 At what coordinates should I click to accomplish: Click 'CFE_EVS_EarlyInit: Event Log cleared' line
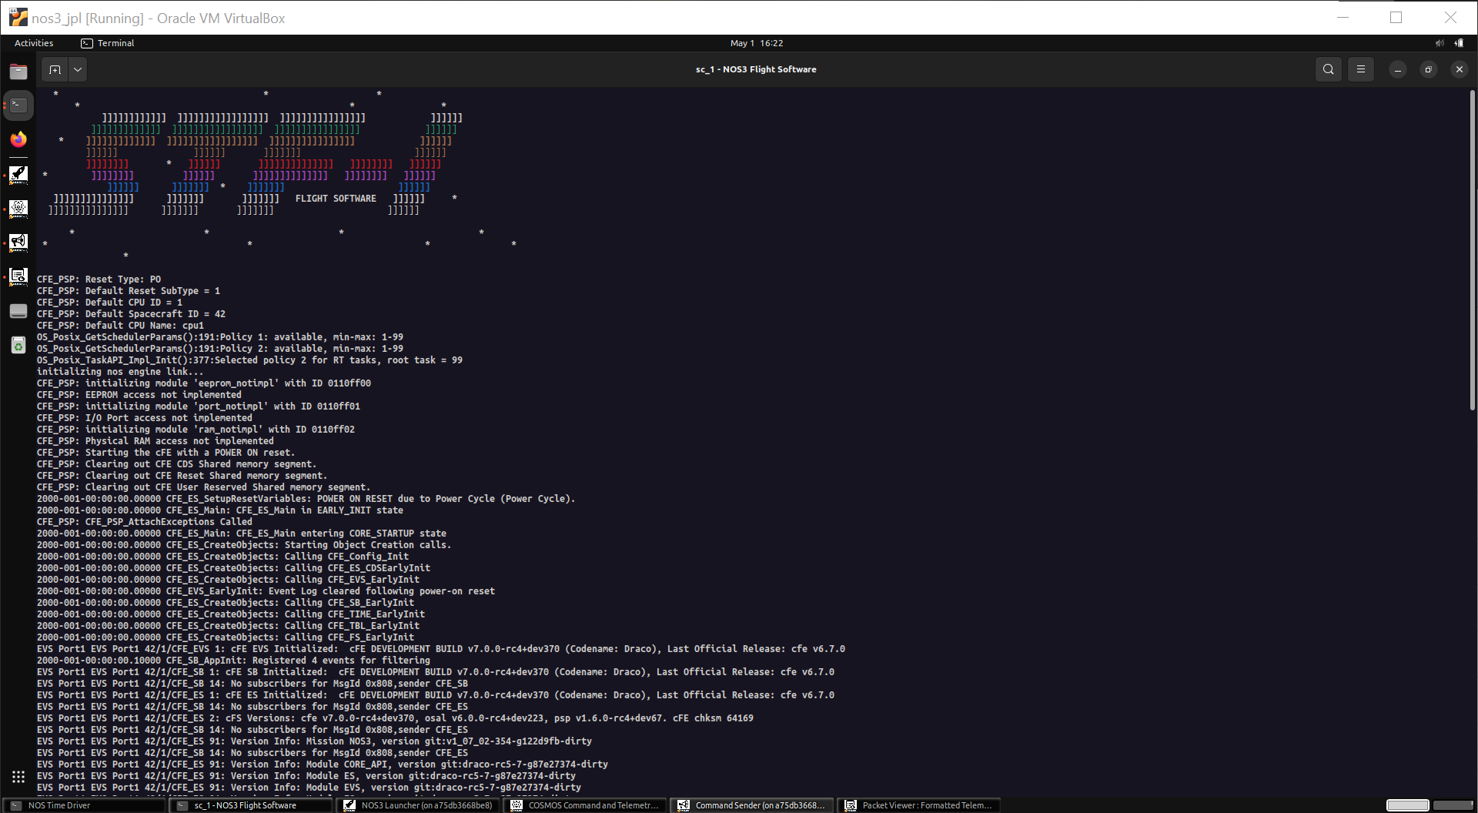pos(266,591)
